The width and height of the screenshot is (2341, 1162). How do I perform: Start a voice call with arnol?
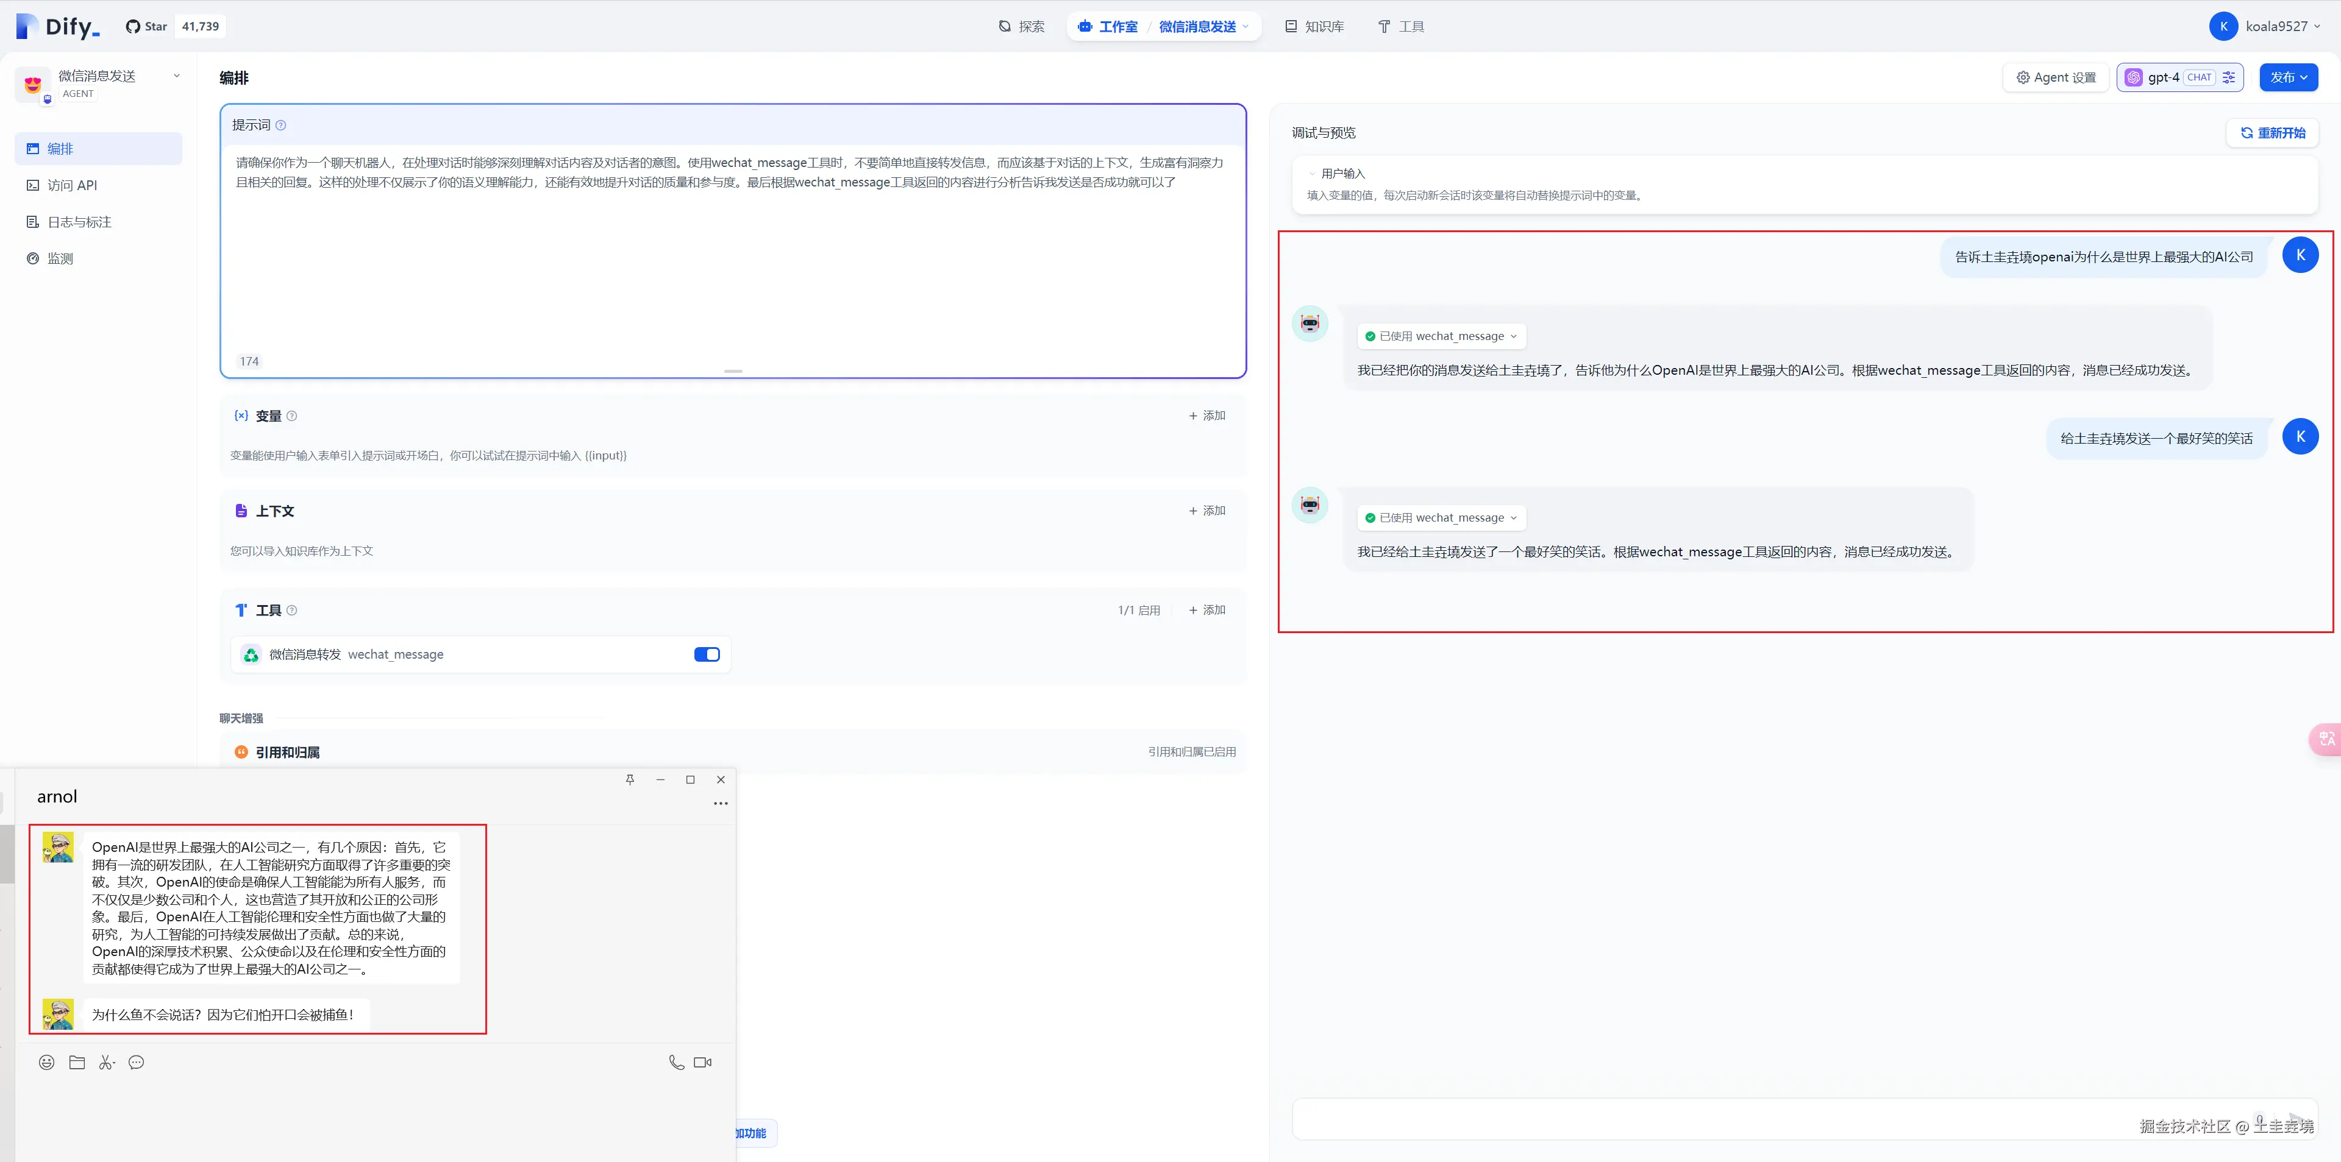pos(676,1062)
